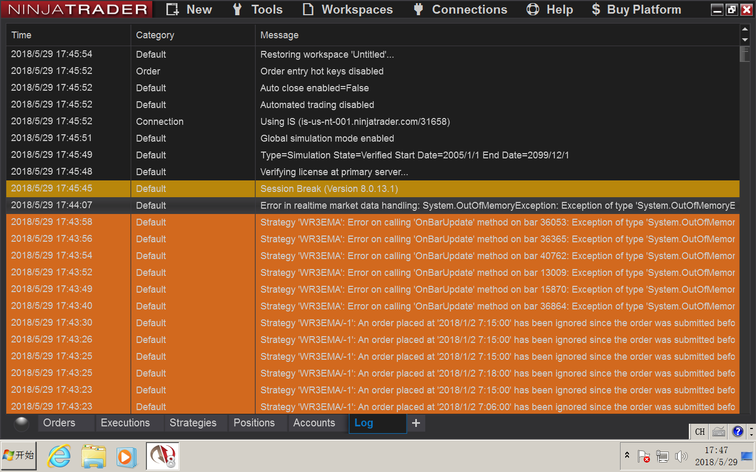Open the Windows Start menu
Image resolution: width=756 pixels, height=472 pixels.
[x=19, y=456]
